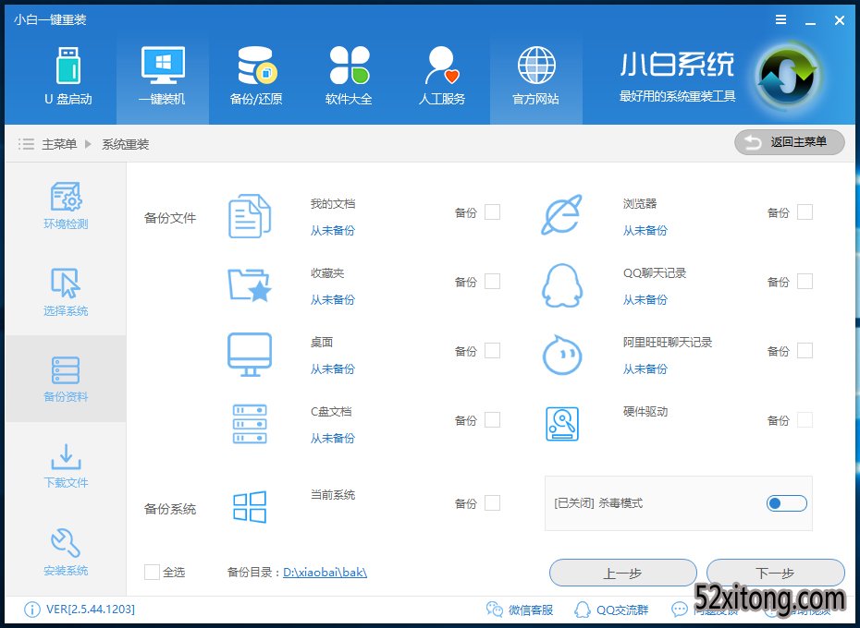This screenshot has width=860, height=628.
Task: Check backup box for QQ聊天记录
Action: (x=805, y=281)
